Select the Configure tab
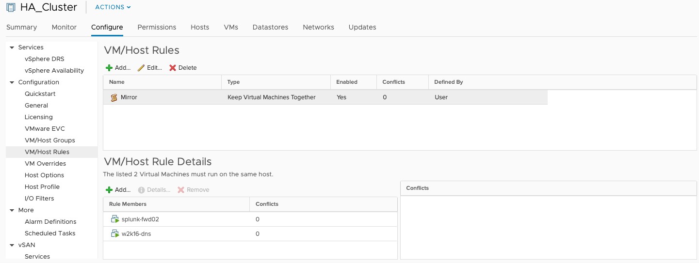This screenshot has height=263, width=699. pos(107,27)
